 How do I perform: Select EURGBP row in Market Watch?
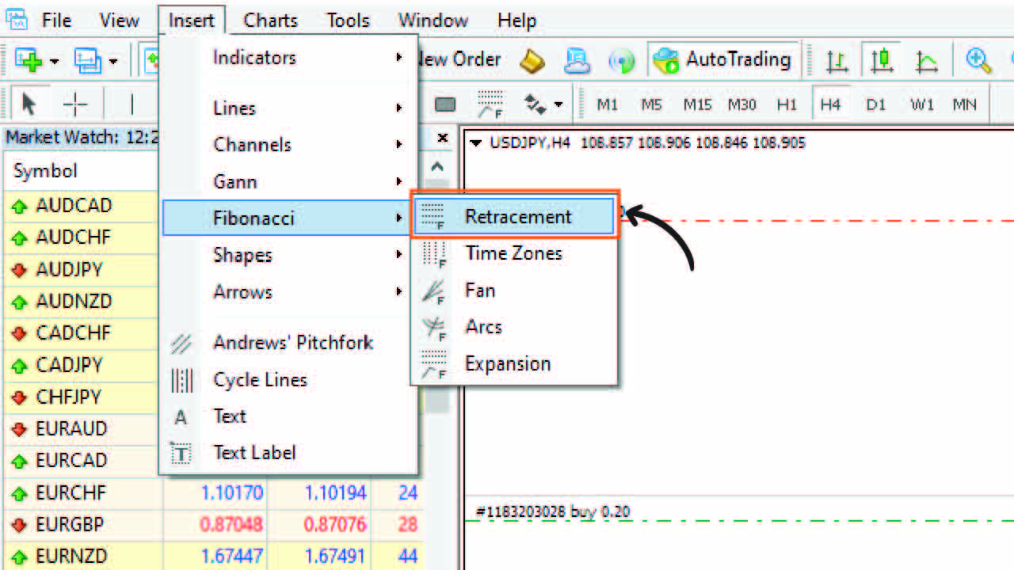[x=70, y=525]
